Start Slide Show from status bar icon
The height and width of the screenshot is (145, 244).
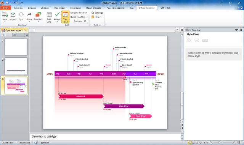coord(201,143)
